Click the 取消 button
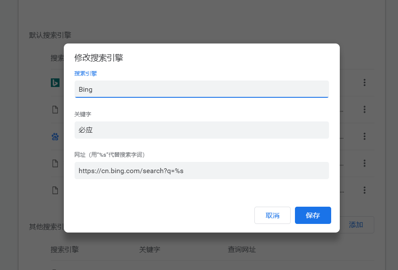This screenshot has height=270, width=398. pos(273,215)
